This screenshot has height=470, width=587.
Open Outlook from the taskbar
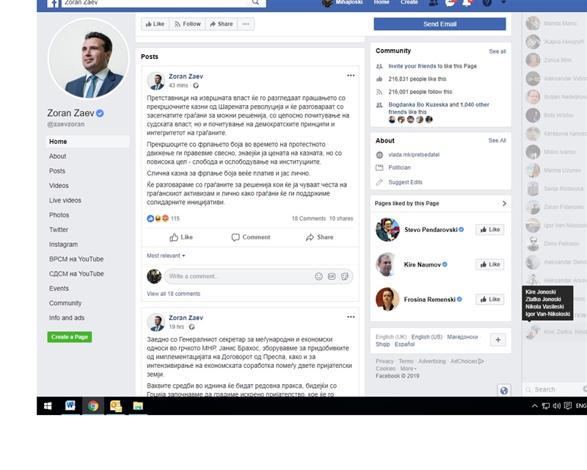(x=116, y=406)
